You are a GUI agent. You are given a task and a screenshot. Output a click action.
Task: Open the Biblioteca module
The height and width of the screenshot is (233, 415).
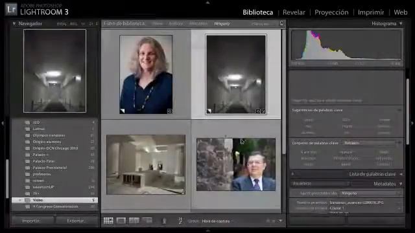coord(258,12)
